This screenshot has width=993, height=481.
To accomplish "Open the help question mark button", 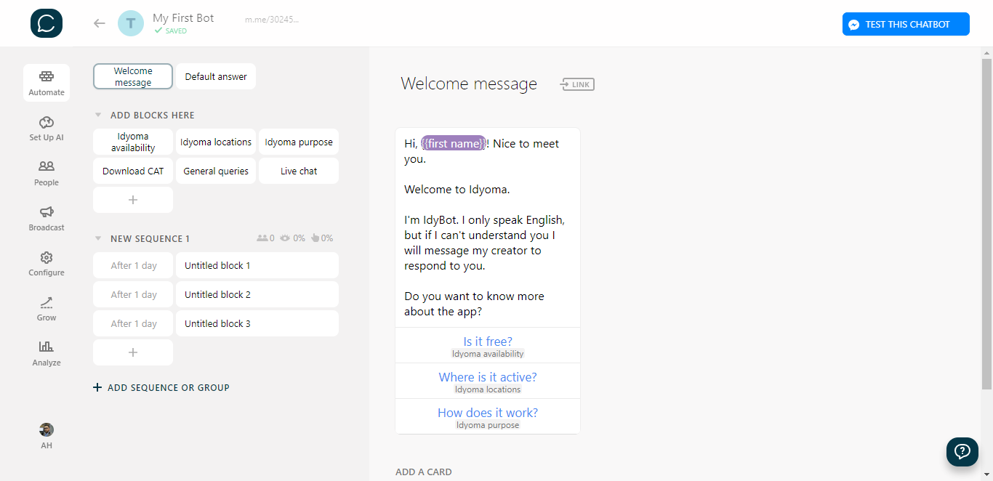I will click(x=962, y=451).
